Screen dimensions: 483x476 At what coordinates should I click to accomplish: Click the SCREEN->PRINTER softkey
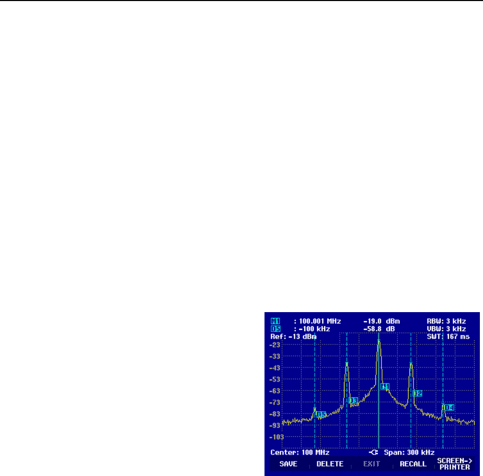click(x=455, y=463)
